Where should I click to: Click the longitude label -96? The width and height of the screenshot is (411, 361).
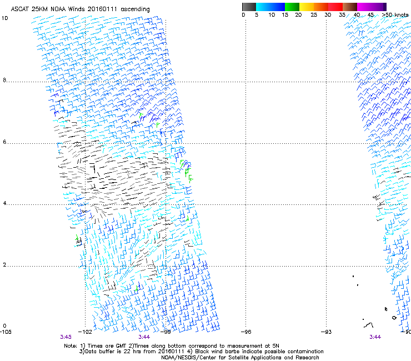[x=246, y=332]
